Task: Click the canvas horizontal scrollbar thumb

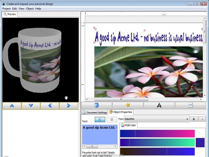Action: pos(121,99)
